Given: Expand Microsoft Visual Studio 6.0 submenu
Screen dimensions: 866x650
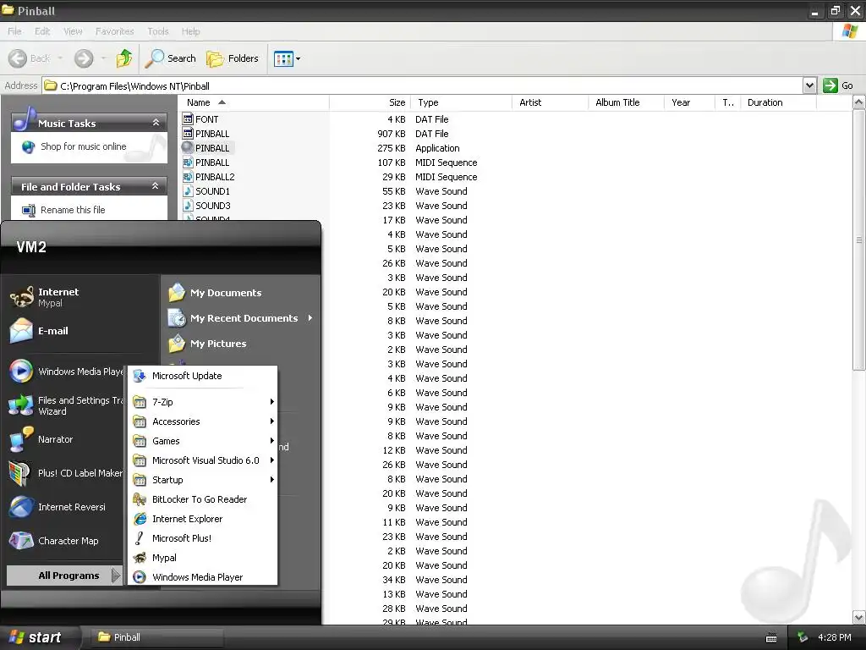Looking at the screenshot, I should [203, 460].
